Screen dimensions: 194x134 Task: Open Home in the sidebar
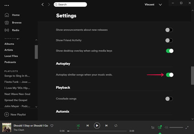[x=16, y=15]
